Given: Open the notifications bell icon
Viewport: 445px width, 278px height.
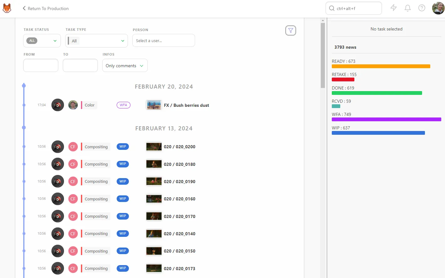Looking at the screenshot, I should (x=408, y=8).
